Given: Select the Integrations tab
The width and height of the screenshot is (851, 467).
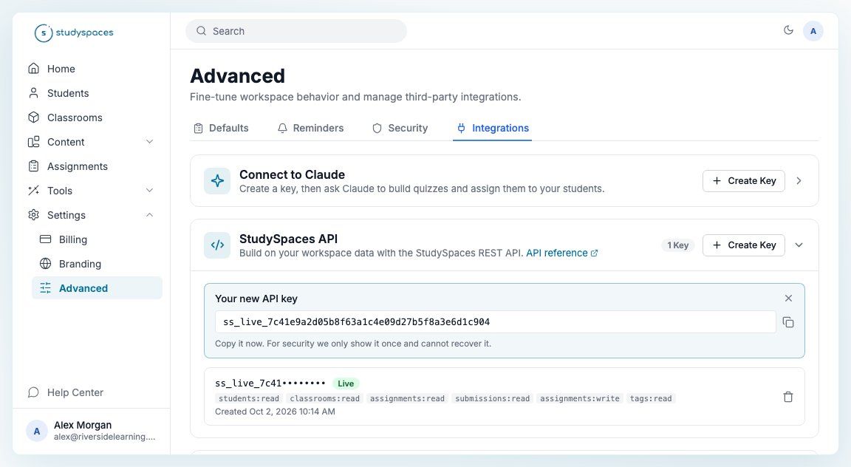Looking at the screenshot, I should (x=493, y=128).
